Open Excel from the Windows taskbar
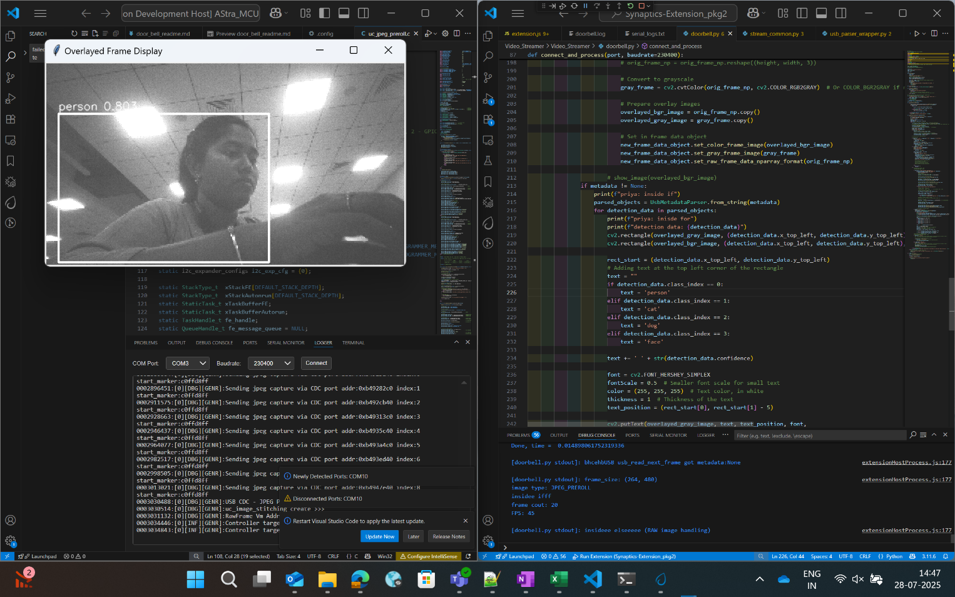Viewport: 955px width, 597px height. [x=558, y=579]
